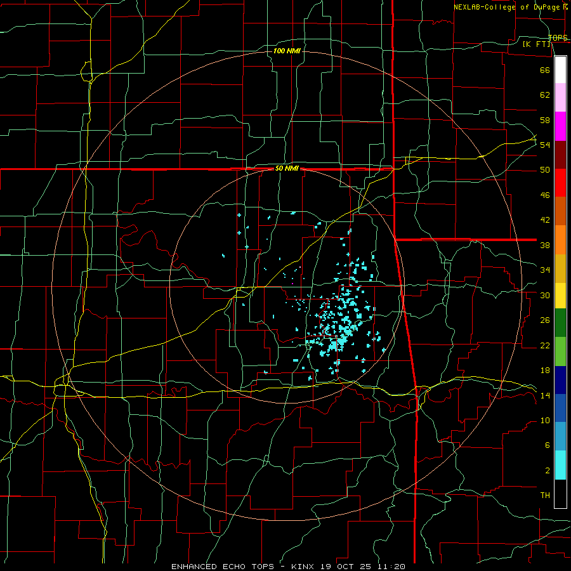Click the 26 legend value
The width and height of the screenshot is (571, 571).
tap(545, 320)
